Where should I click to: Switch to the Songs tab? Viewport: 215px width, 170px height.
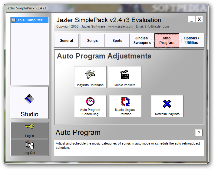(92, 41)
